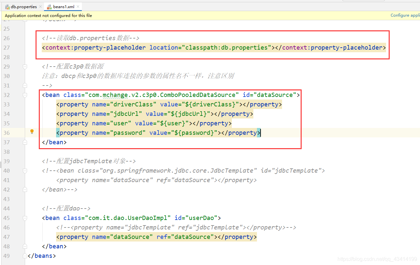Switch to the db.properties tab

[x=24, y=7]
